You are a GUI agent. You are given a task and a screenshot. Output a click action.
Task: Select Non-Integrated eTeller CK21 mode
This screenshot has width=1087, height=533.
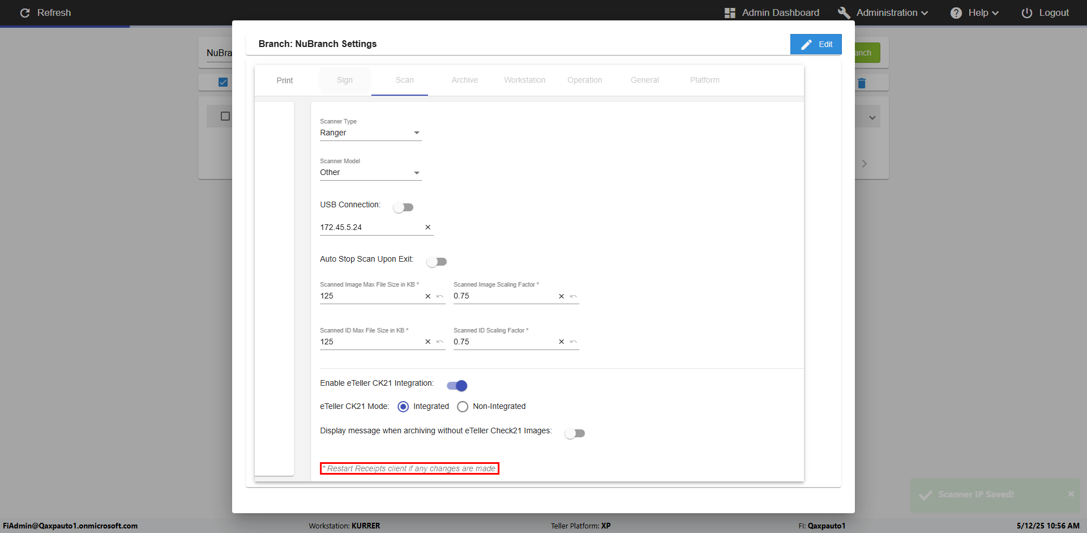click(x=463, y=407)
